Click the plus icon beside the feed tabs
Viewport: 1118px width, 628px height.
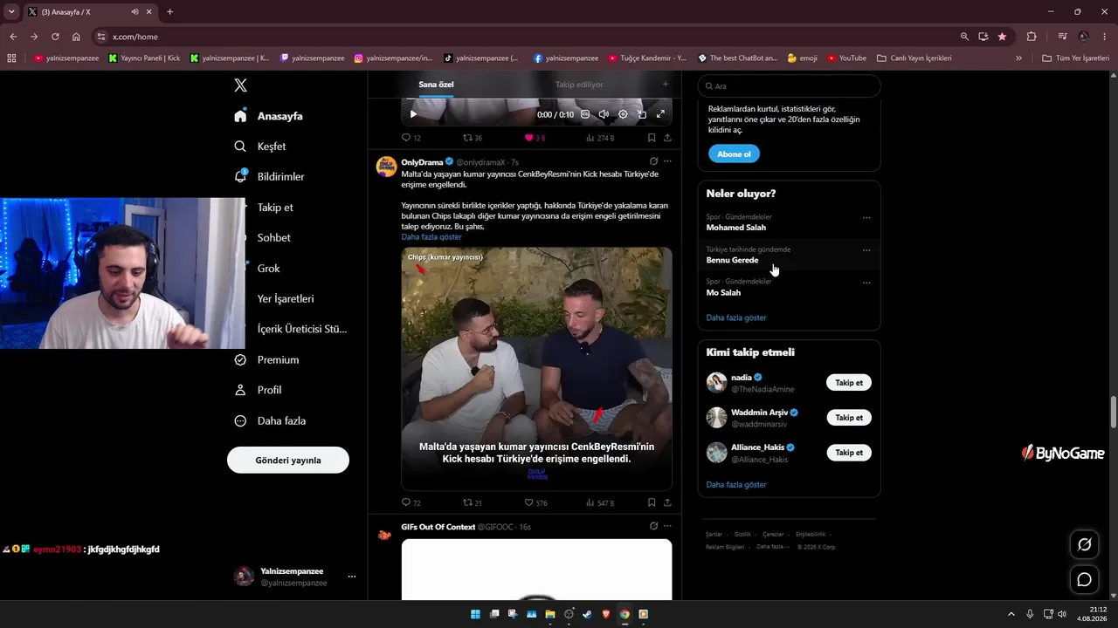(666, 85)
